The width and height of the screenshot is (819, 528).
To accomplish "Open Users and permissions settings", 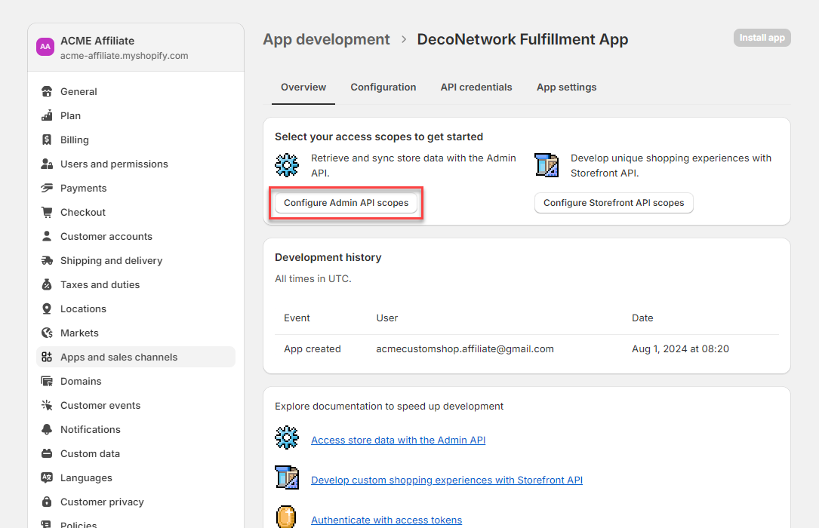I will pos(114,164).
